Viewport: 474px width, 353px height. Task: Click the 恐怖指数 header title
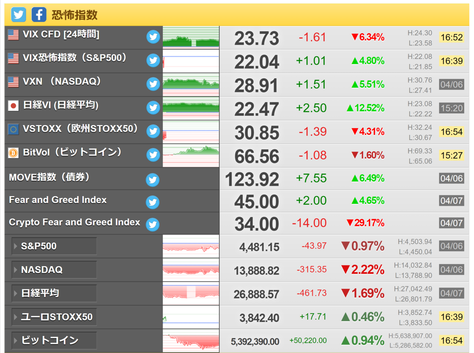coord(74,15)
